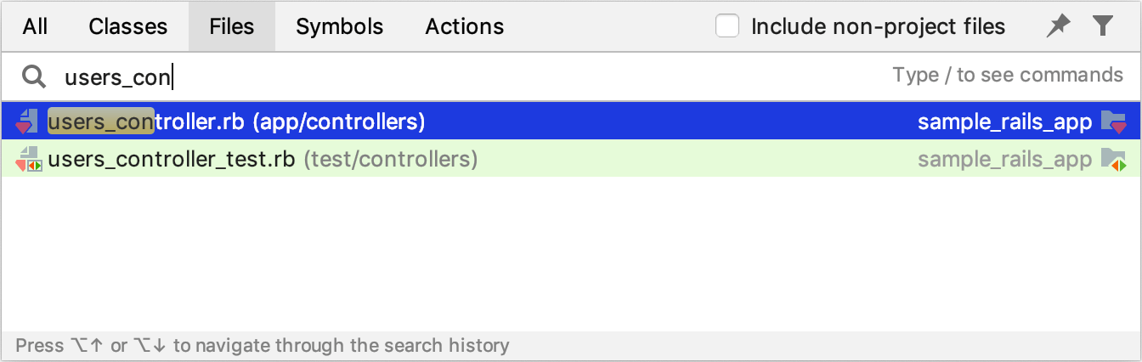Switch to the Classes tab
This screenshot has height=362, width=1142.
pos(128,26)
